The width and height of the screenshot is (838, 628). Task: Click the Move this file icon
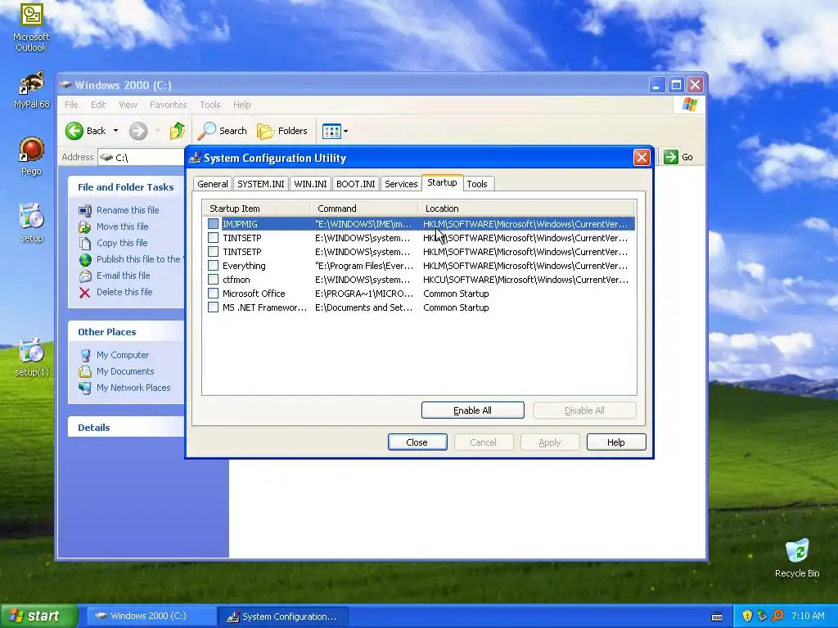[85, 227]
